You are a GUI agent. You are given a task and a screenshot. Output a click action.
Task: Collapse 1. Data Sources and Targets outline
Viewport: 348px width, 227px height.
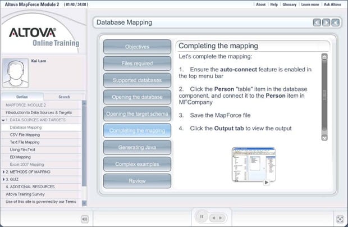pyautogui.click(x=3, y=120)
